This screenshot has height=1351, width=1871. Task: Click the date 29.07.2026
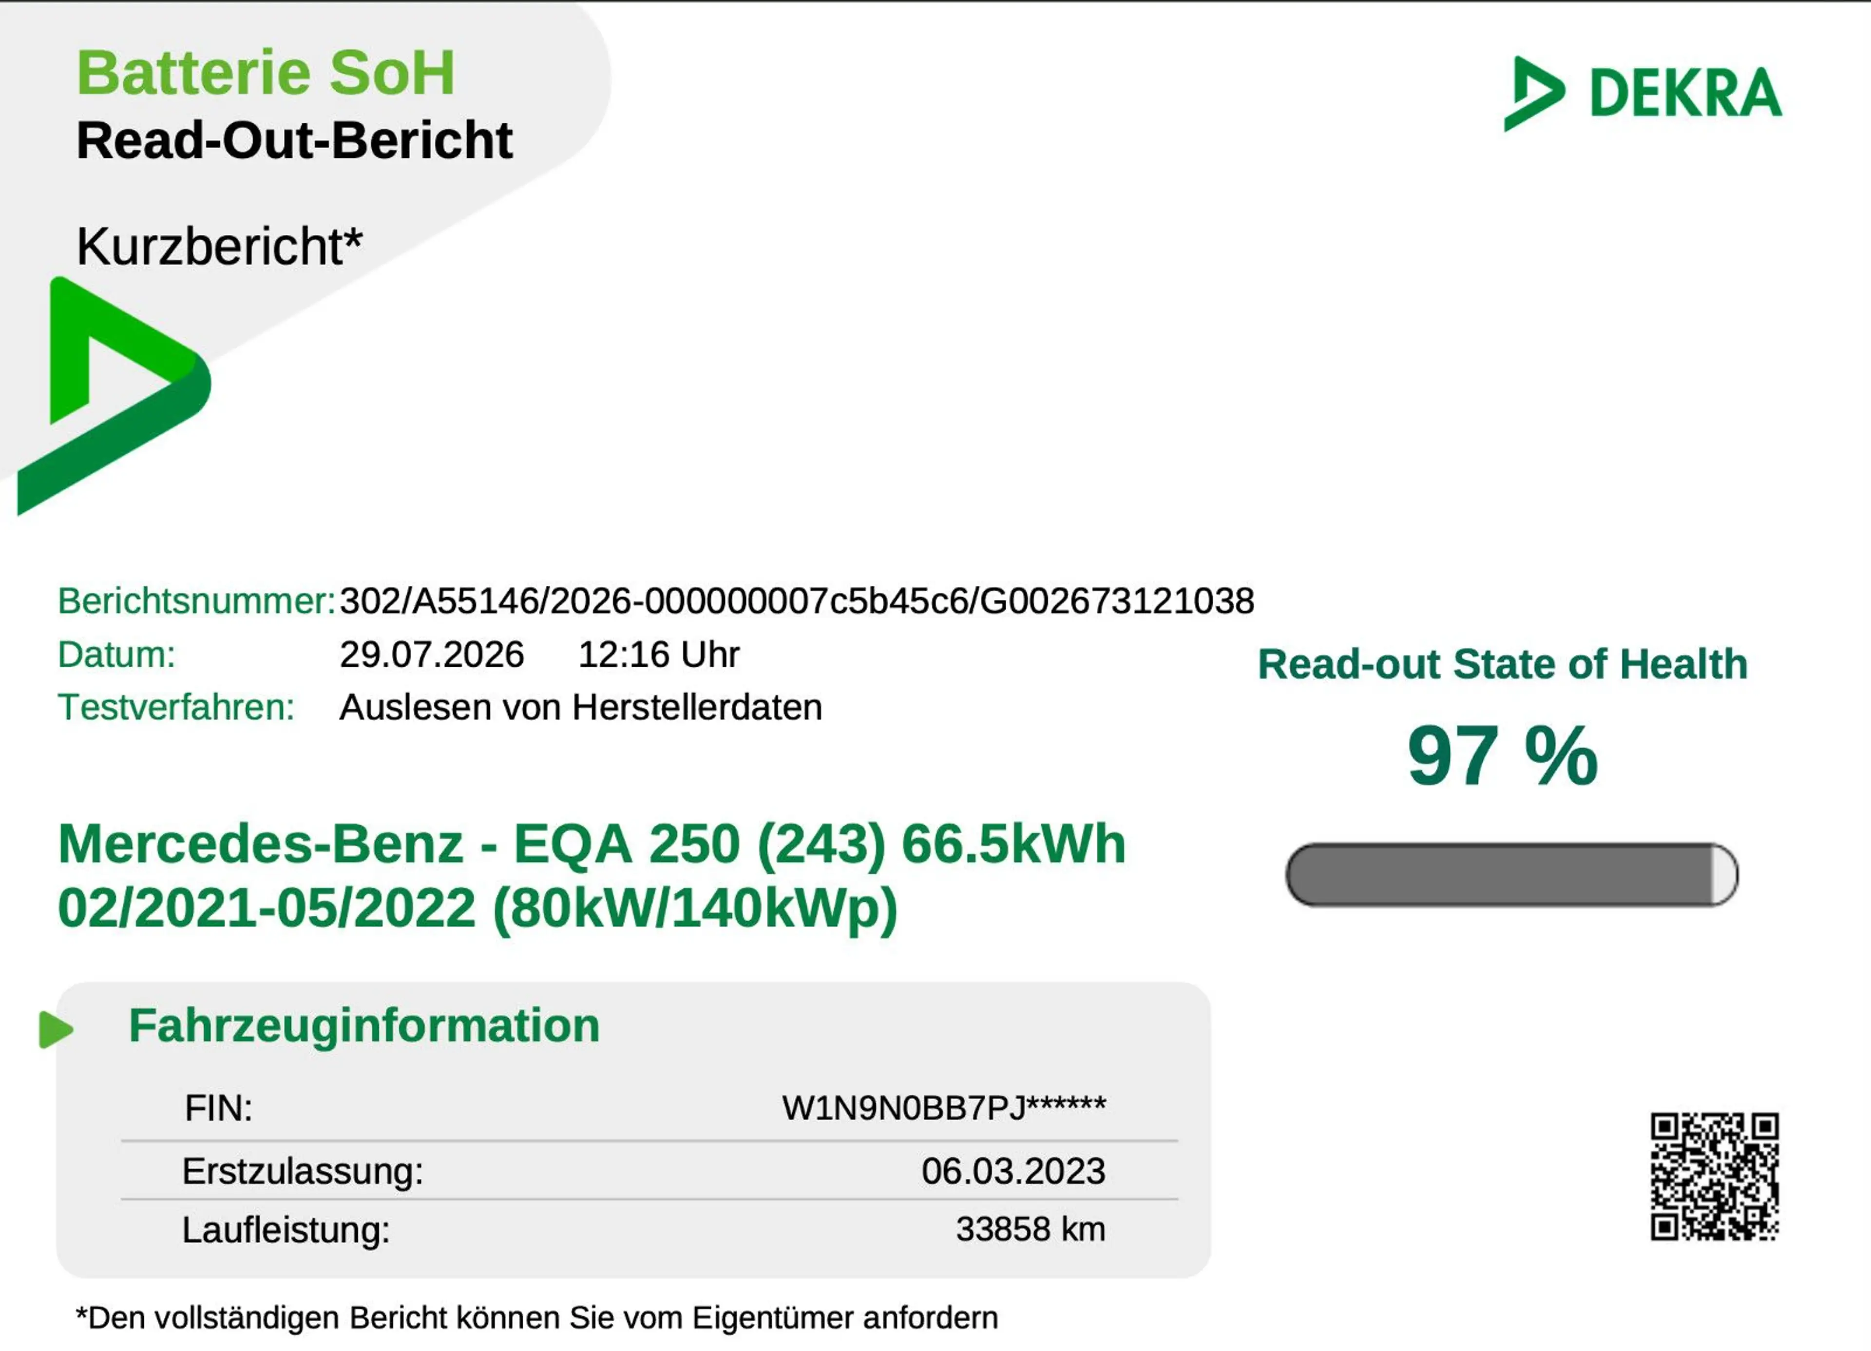coord(432,655)
